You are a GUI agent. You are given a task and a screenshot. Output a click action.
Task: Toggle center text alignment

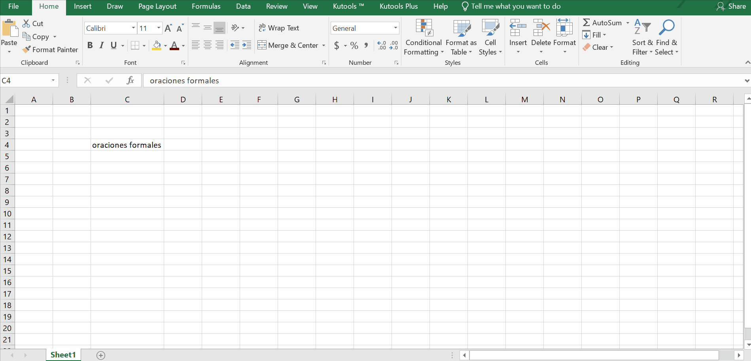(x=207, y=45)
